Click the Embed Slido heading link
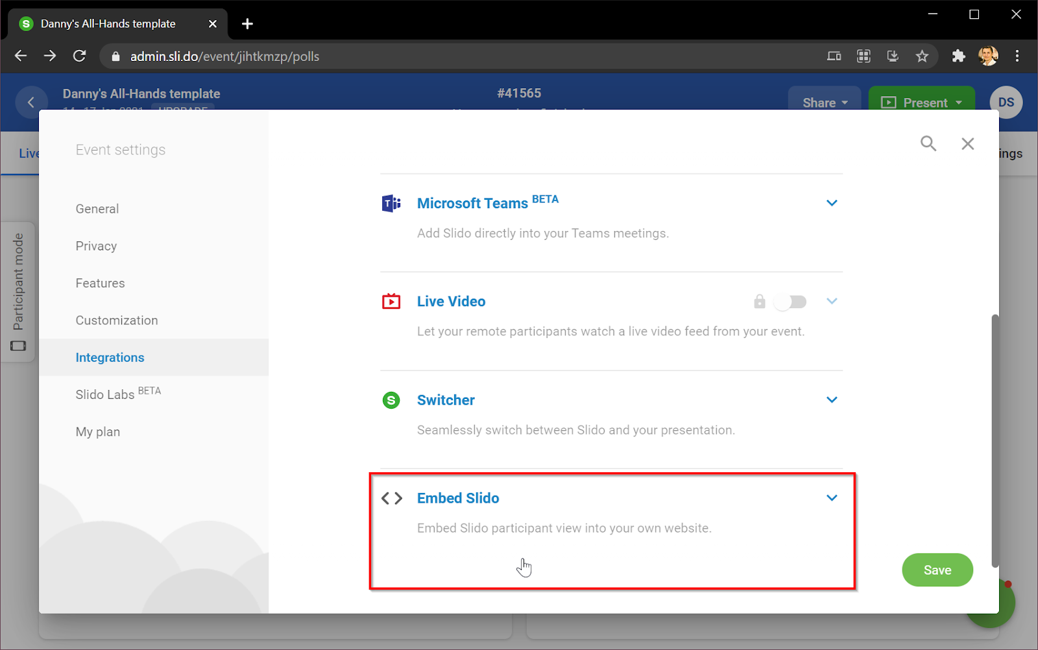Screen dimensions: 1038x650 coord(458,498)
